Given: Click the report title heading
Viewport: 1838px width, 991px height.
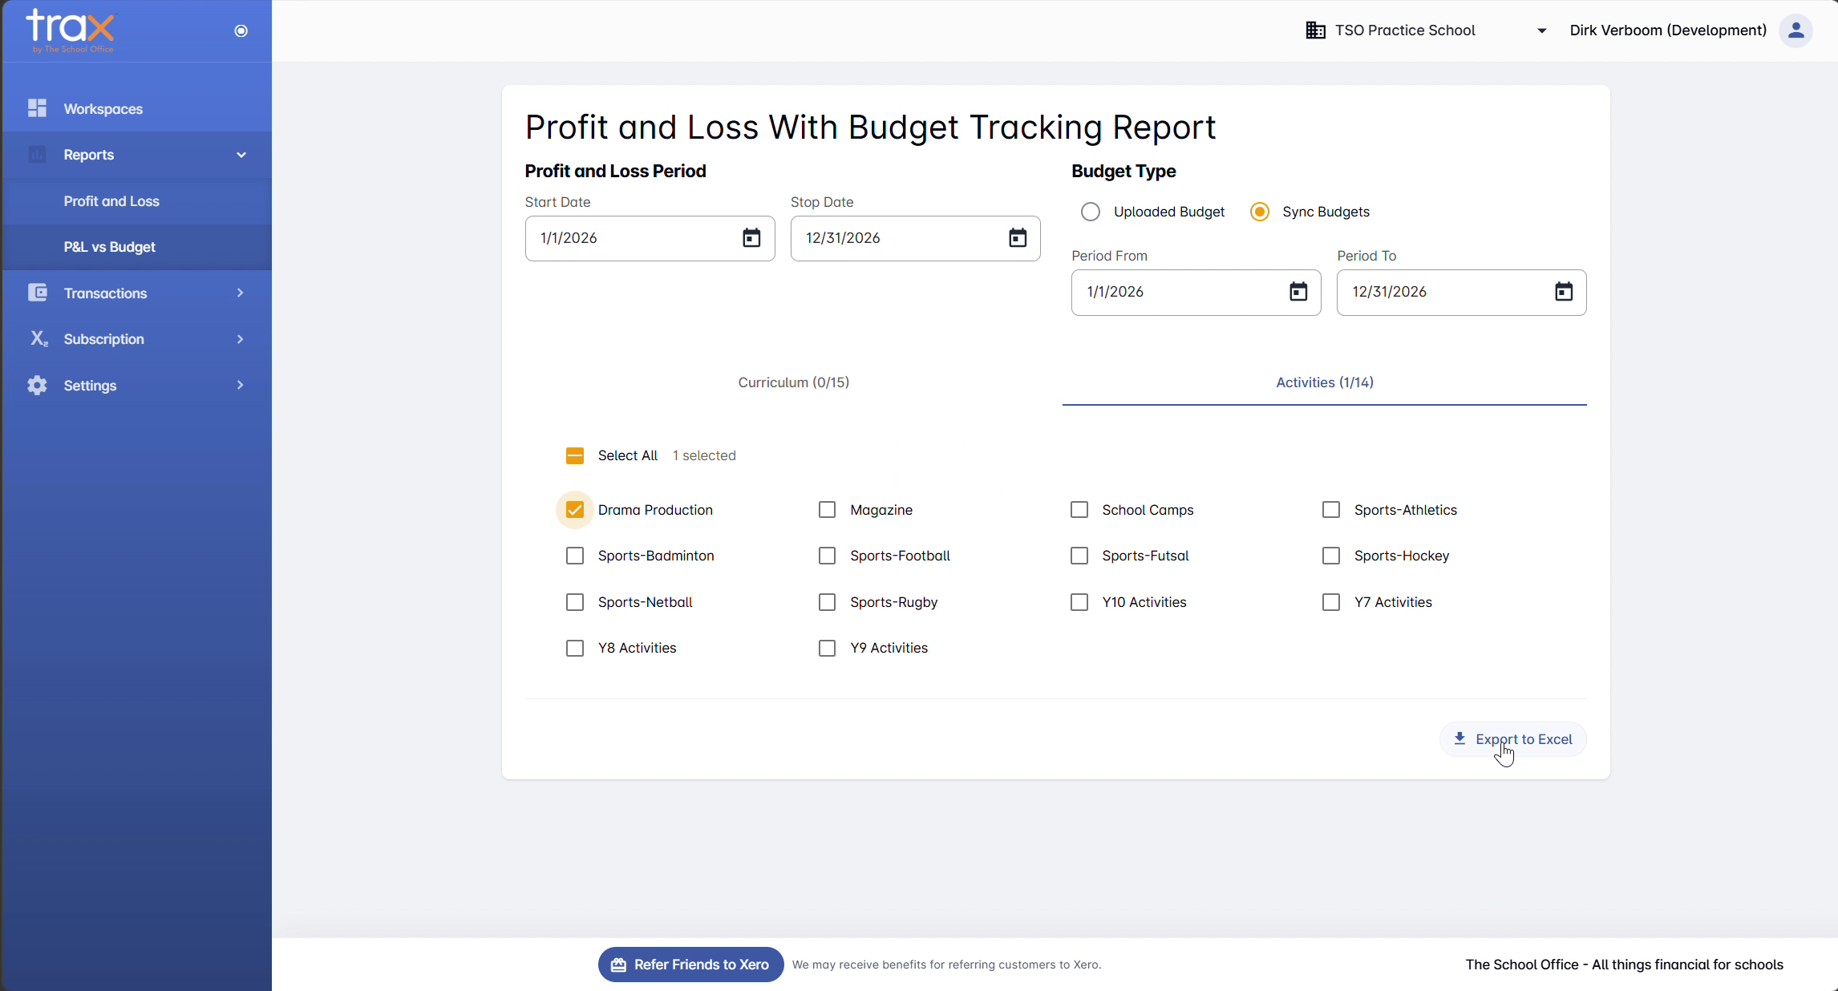Looking at the screenshot, I should tap(870, 127).
